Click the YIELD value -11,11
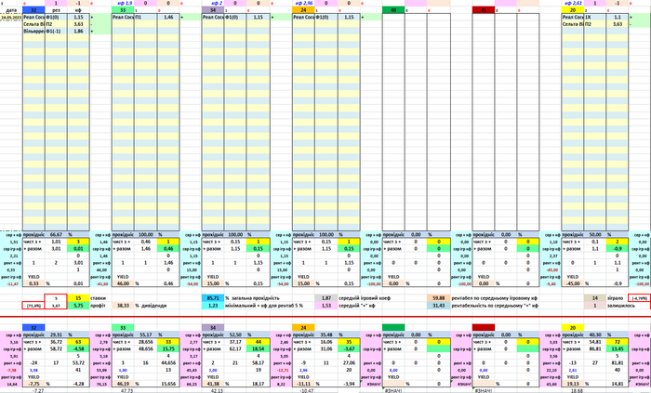The height and width of the screenshot is (393, 651). [303, 384]
